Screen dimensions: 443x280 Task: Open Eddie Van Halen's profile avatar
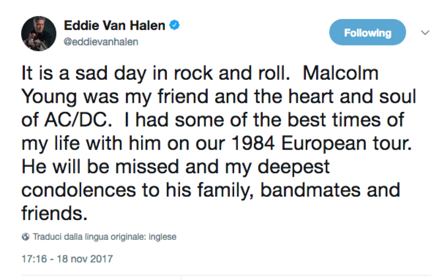(39, 33)
